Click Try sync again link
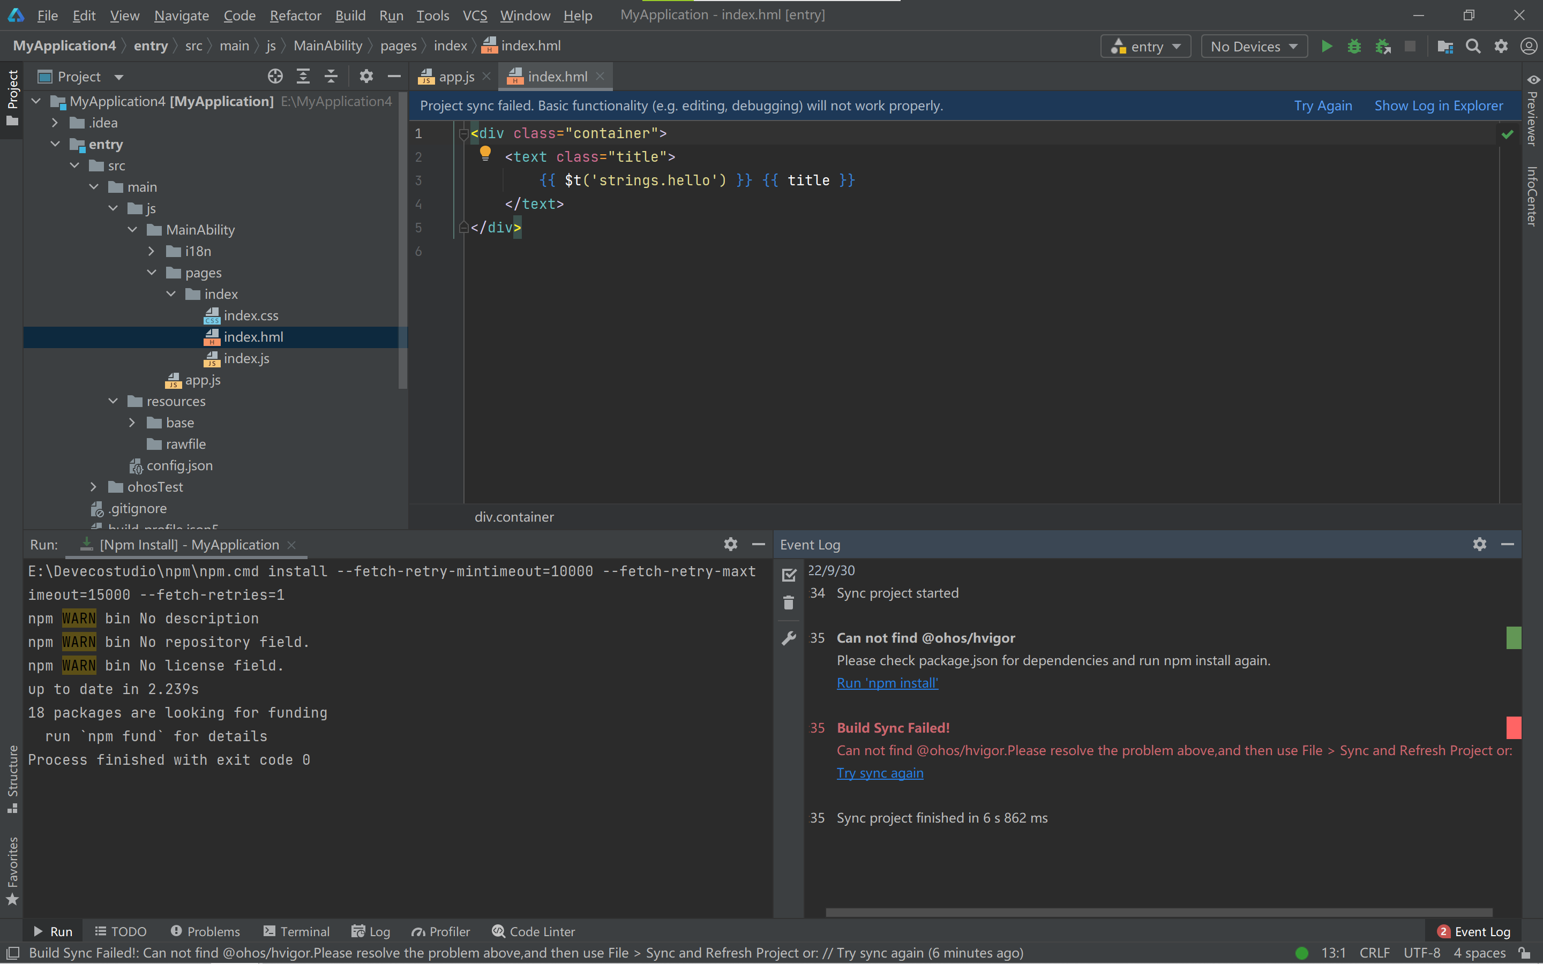This screenshot has height=964, width=1543. coord(880,773)
